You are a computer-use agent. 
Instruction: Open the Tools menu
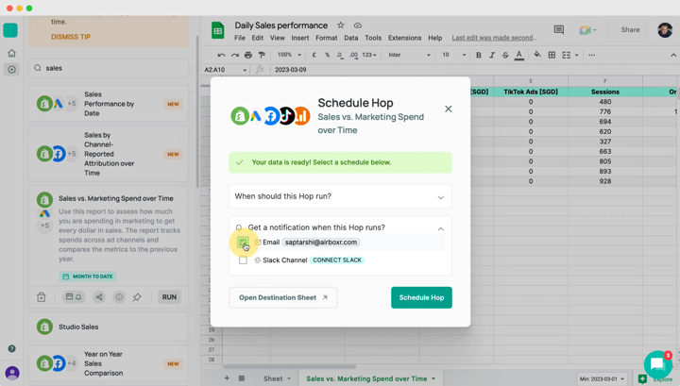[373, 38]
